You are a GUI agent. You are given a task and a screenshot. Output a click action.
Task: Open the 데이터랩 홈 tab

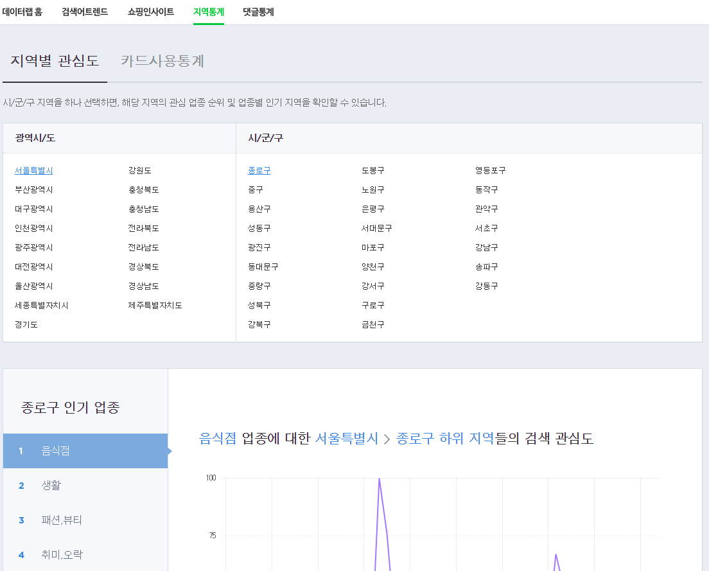coord(22,12)
